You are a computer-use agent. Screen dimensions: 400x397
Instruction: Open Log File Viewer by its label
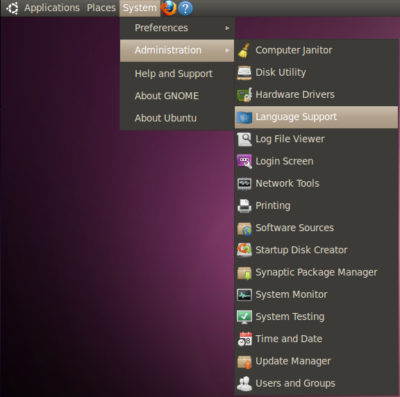click(x=290, y=140)
